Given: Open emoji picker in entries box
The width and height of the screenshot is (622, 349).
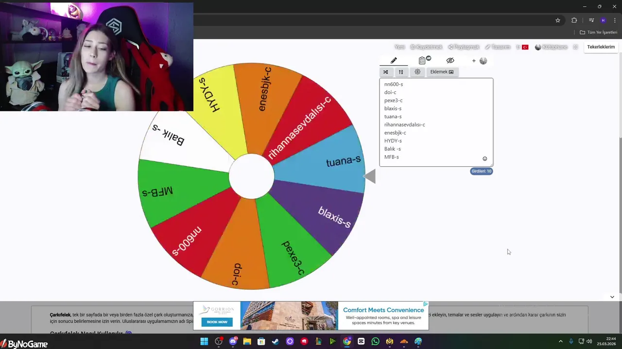Looking at the screenshot, I should click(484, 159).
